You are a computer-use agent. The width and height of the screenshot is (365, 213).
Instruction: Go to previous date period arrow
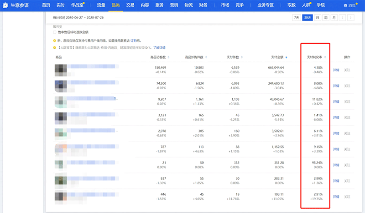[342, 18]
